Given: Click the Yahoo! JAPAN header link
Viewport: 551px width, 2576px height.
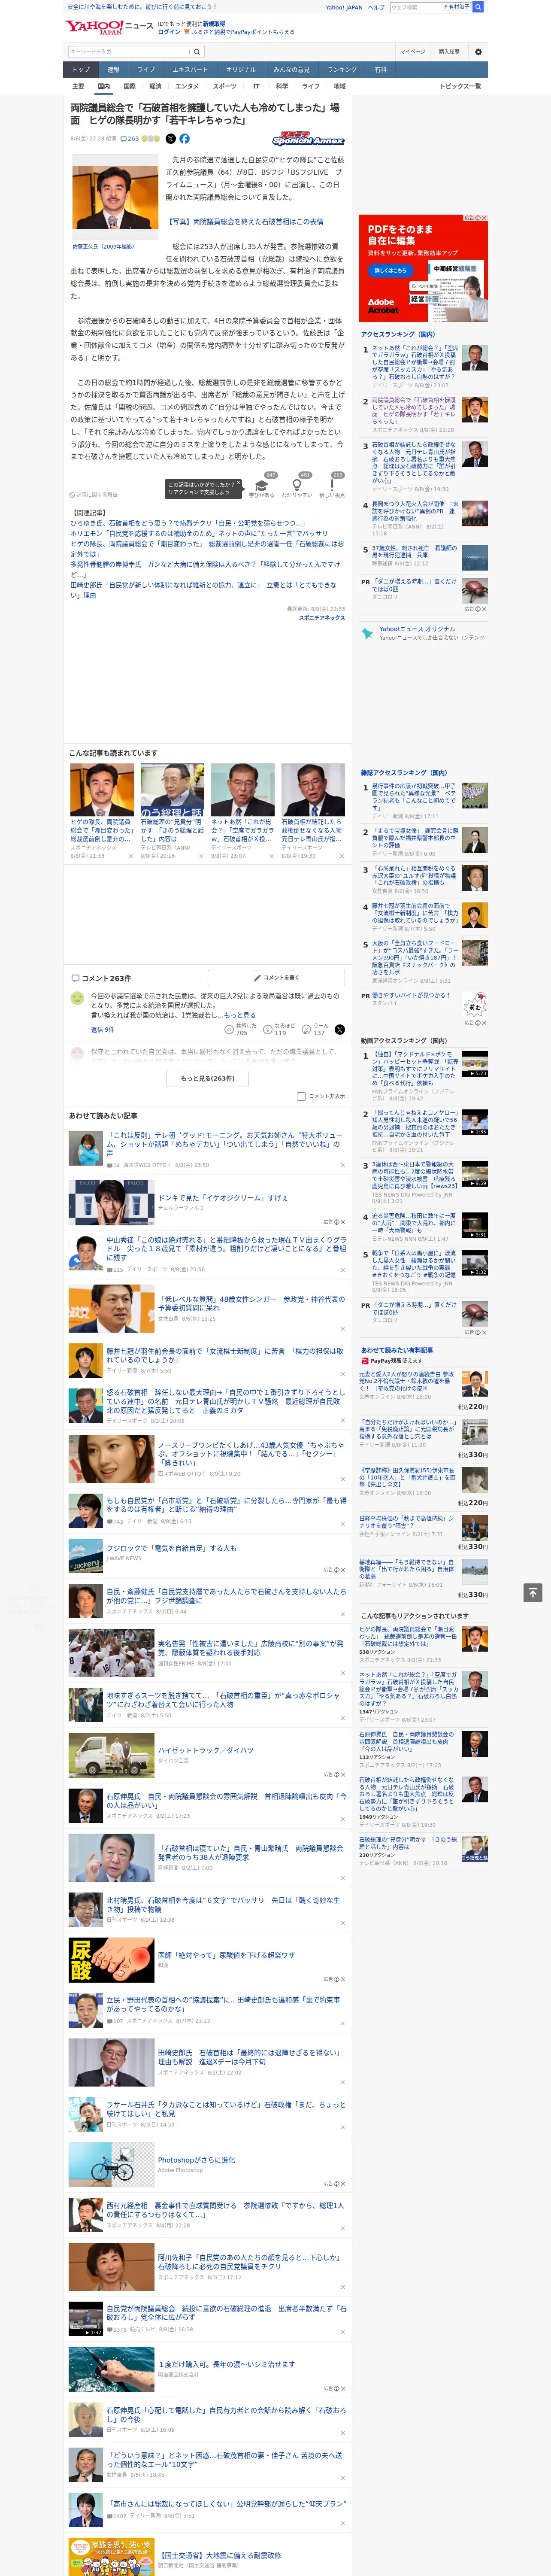Looking at the screenshot, I should pyautogui.click(x=344, y=7).
